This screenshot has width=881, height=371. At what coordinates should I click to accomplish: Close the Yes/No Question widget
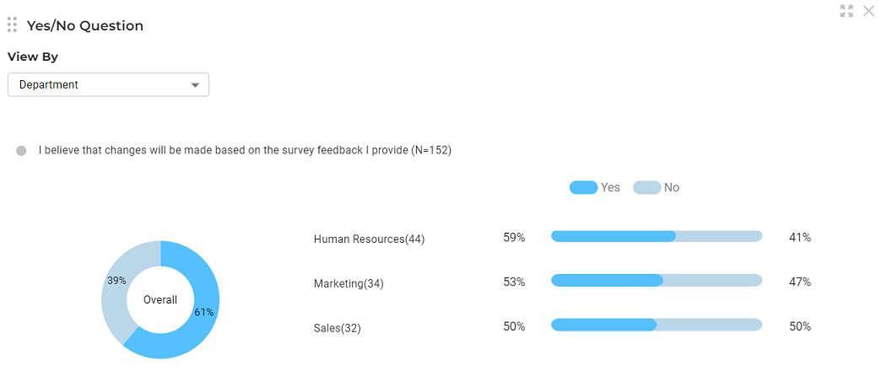point(868,11)
